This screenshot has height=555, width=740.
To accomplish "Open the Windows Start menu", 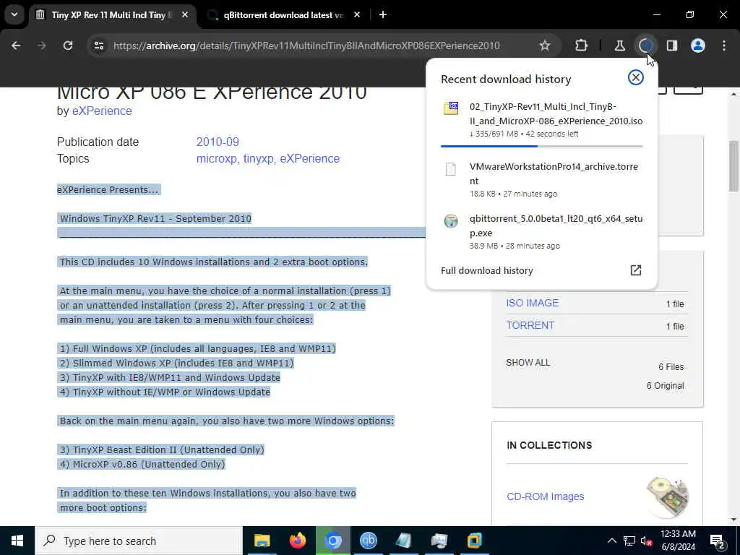I will pos(17,541).
